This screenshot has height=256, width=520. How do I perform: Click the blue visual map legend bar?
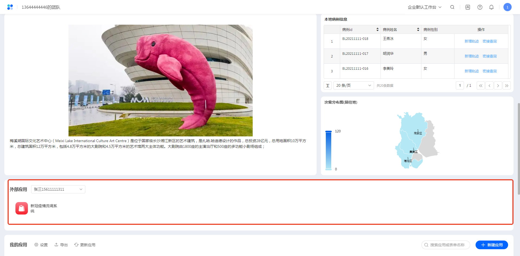click(328, 151)
